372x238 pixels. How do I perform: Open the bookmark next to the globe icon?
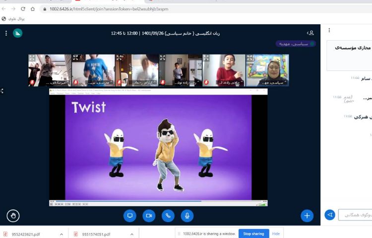point(14,19)
